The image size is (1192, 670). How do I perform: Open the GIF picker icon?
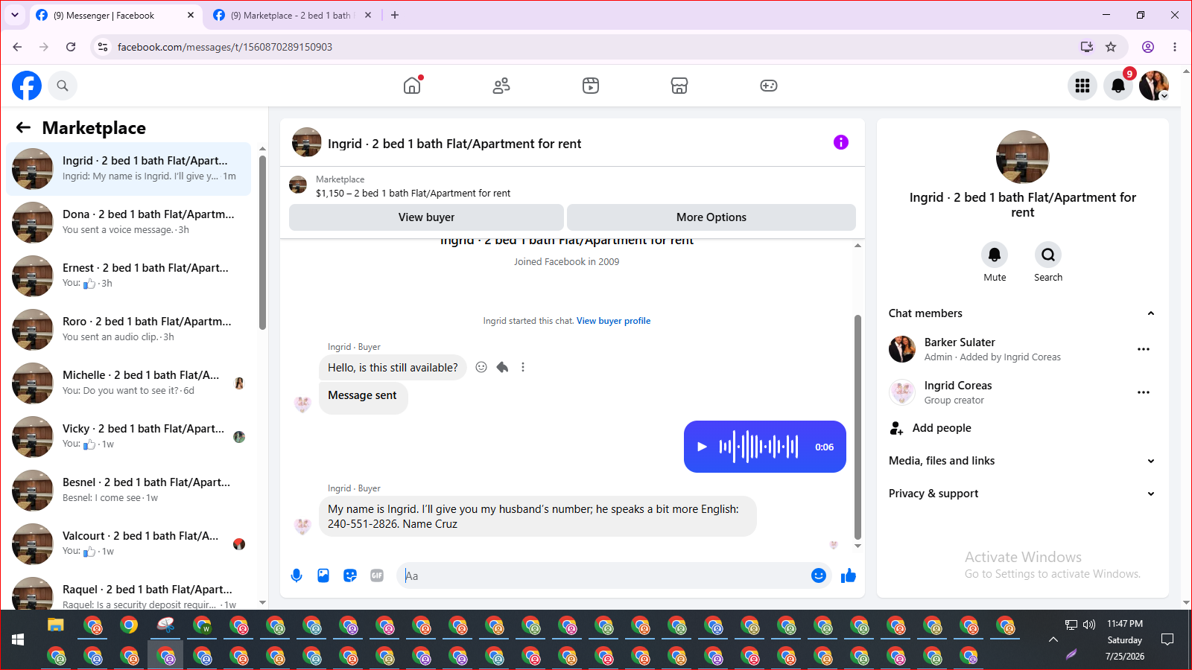(x=377, y=575)
